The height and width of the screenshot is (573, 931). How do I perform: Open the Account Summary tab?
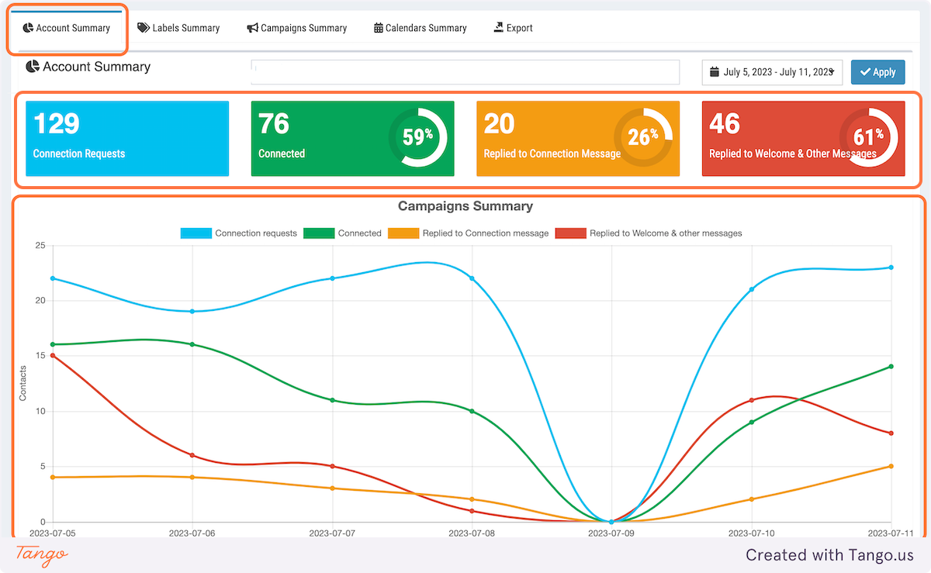67,28
